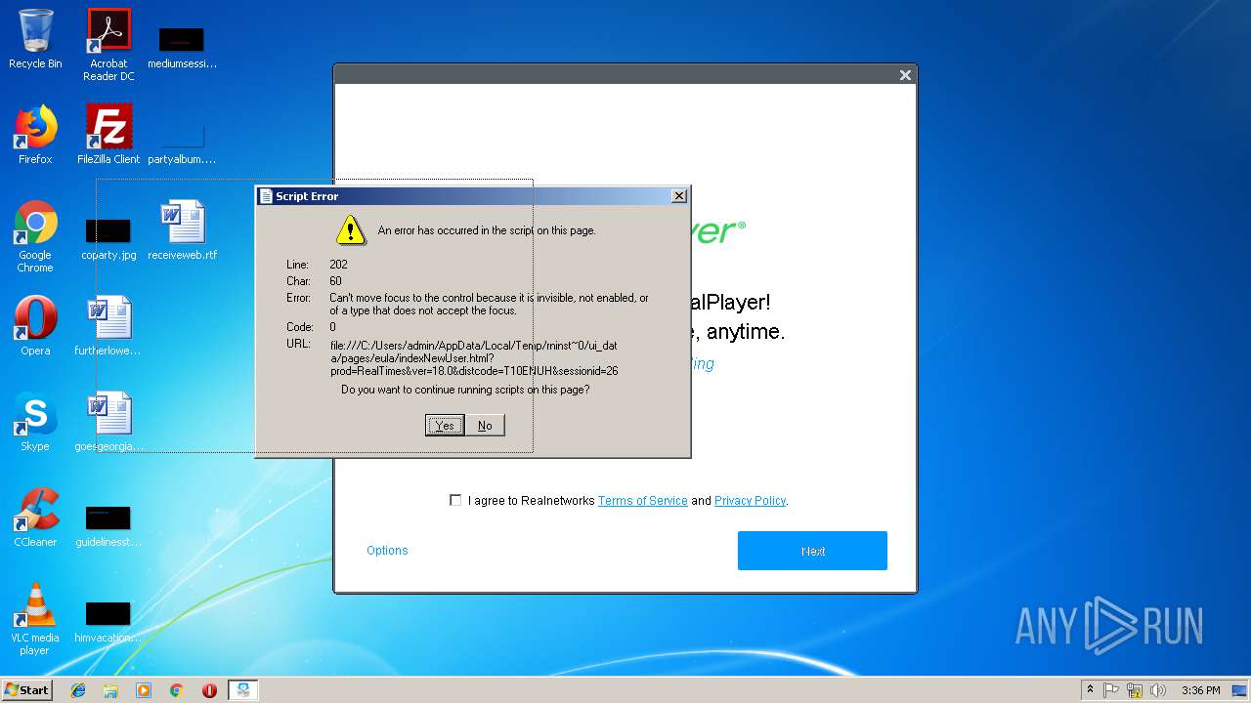
Task: Select the goesgeorgia document icon
Action: click(x=108, y=422)
